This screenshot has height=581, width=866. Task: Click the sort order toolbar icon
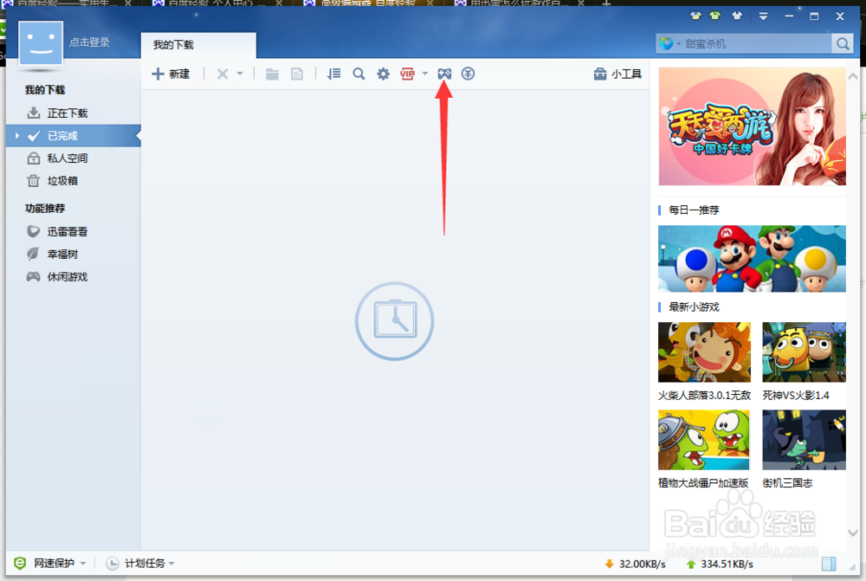pyautogui.click(x=333, y=74)
